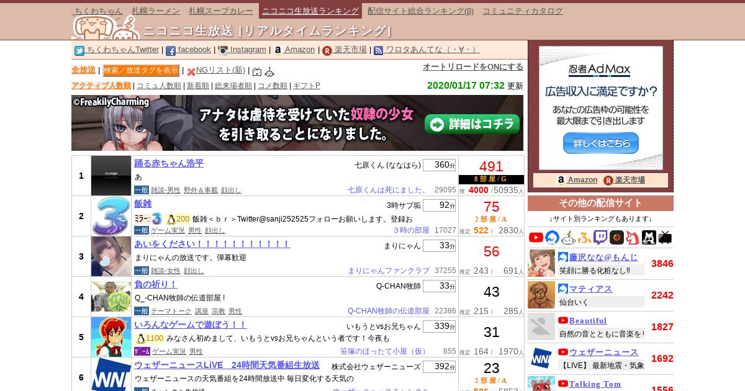Click the Facebook 'f' icon
The image size is (745, 391).
(171, 51)
